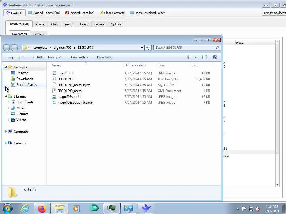Open Firefox from the taskbar

pyautogui.click(x=42, y=208)
